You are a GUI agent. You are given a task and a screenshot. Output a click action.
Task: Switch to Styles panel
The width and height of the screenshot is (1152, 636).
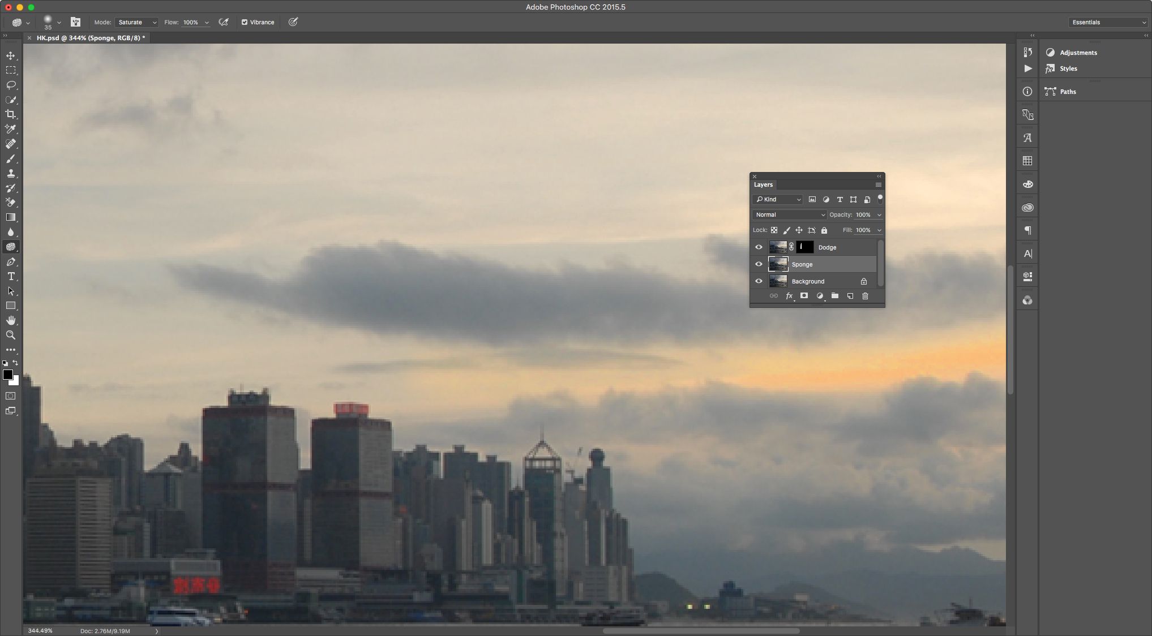click(x=1068, y=68)
